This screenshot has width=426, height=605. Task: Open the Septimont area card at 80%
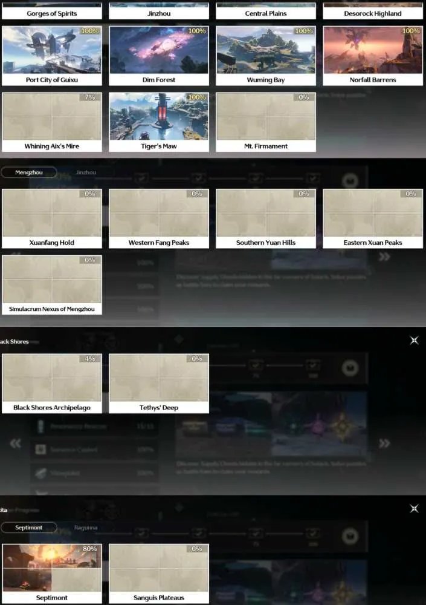pyautogui.click(x=51, y=574)
